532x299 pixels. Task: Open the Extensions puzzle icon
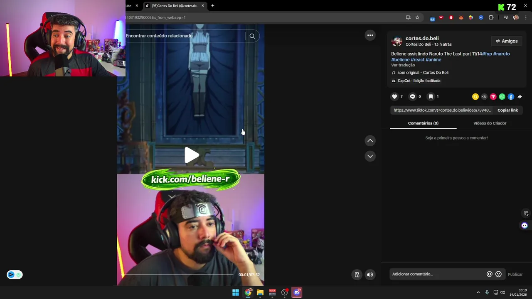(491, 17)
